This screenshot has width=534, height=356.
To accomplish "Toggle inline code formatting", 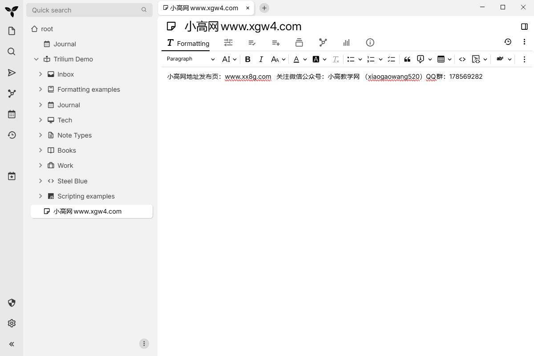I will click(x=462, y=59).
